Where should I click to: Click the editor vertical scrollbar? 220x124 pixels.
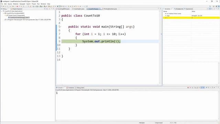pos(159,47)
